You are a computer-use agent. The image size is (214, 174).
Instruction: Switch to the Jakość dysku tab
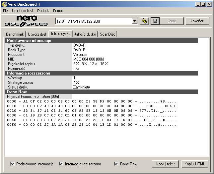(x=85, y=34)
